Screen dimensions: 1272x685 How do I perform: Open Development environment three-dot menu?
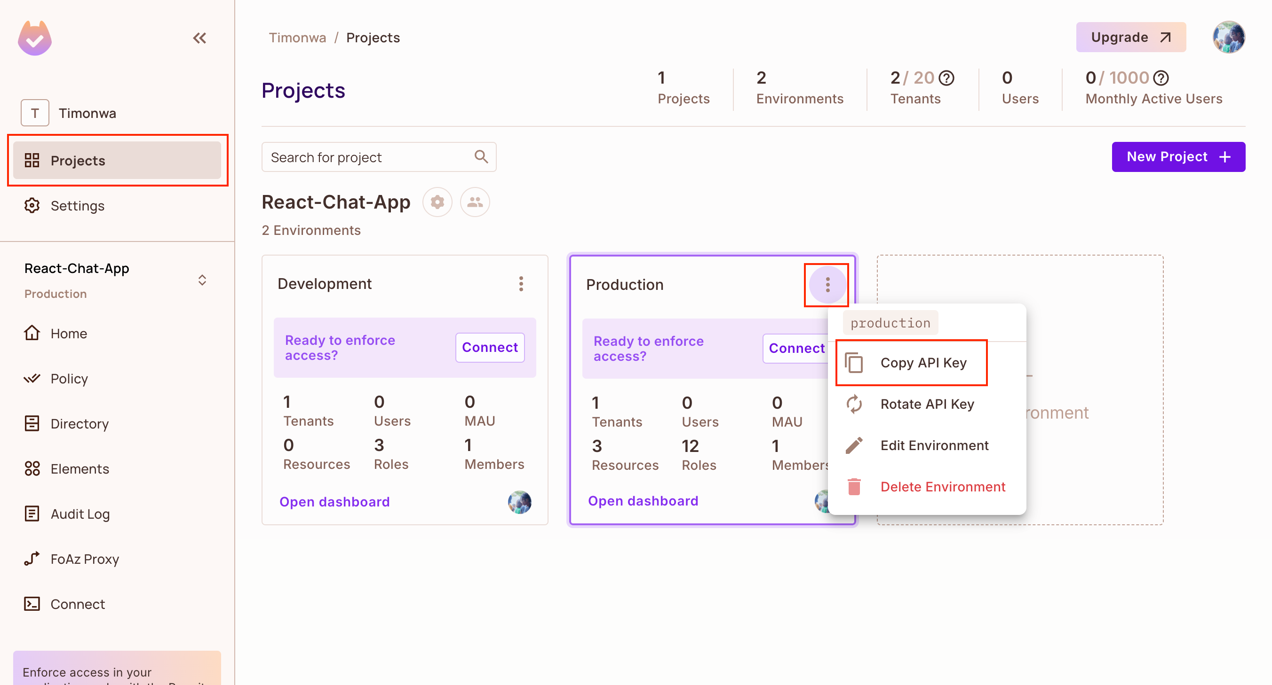tap(521, 284)
